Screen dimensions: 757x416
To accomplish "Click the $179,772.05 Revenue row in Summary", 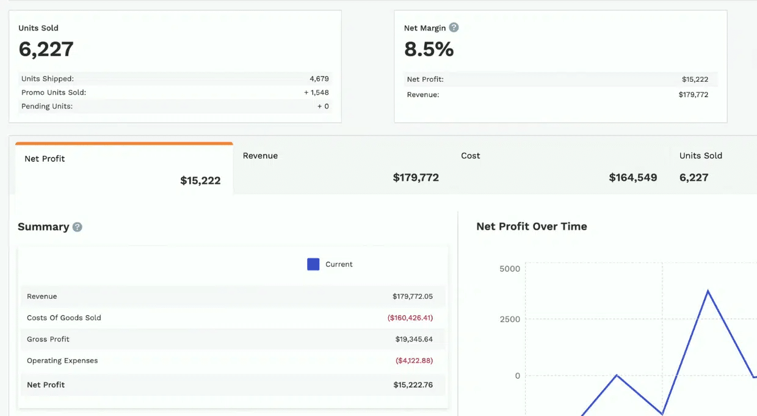I will click(x=232, y=296).
